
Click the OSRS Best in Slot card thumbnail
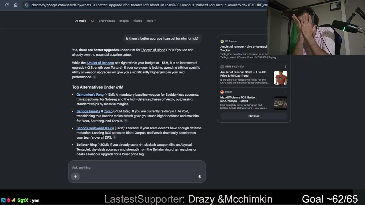[x=281, y=78]
